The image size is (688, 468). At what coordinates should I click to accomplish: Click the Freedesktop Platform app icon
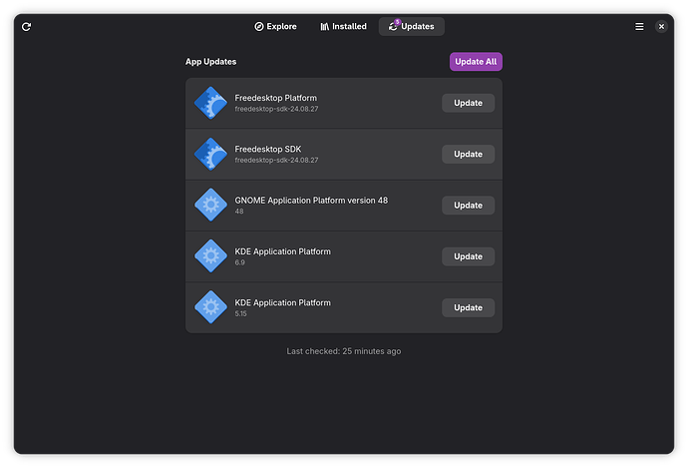pos(210,103)
